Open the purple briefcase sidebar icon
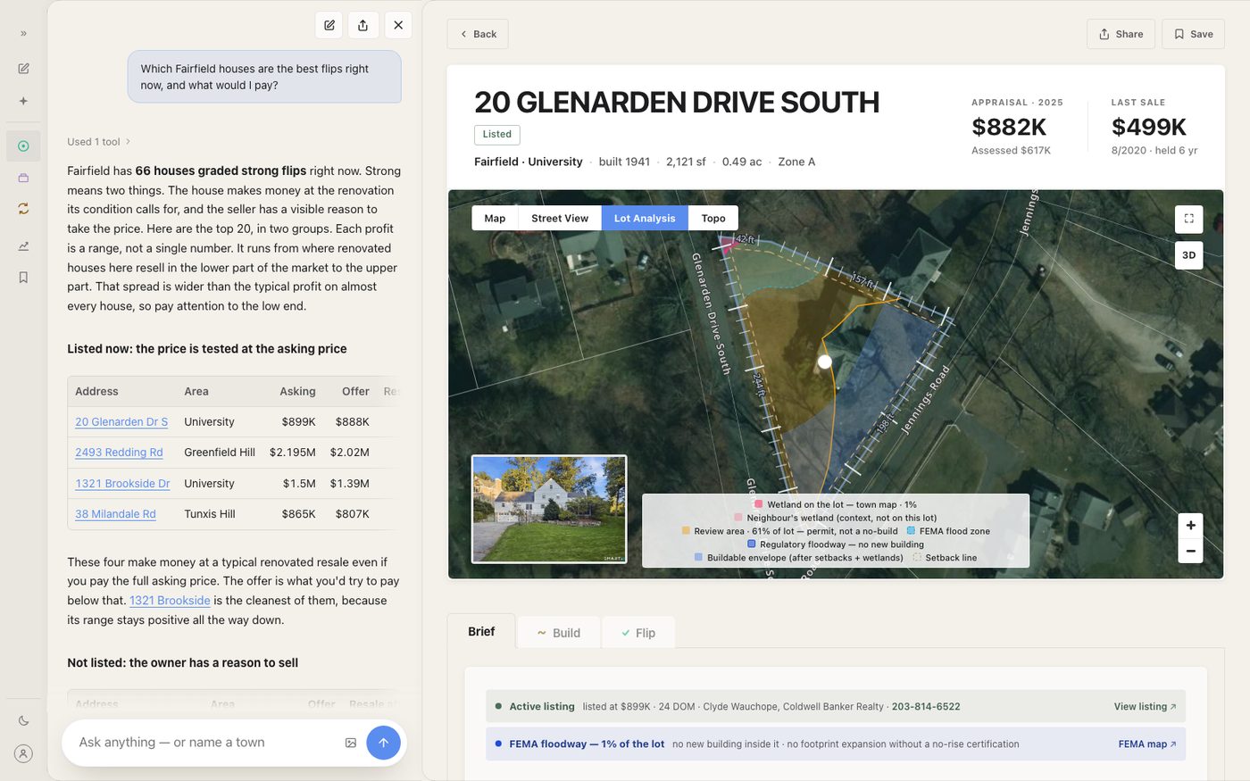This screenshot has width=1250, height=781. pyautogui.click(x=23, y=178)
